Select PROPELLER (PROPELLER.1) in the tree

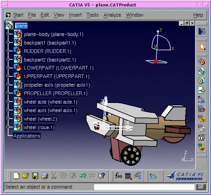(56, 93)
